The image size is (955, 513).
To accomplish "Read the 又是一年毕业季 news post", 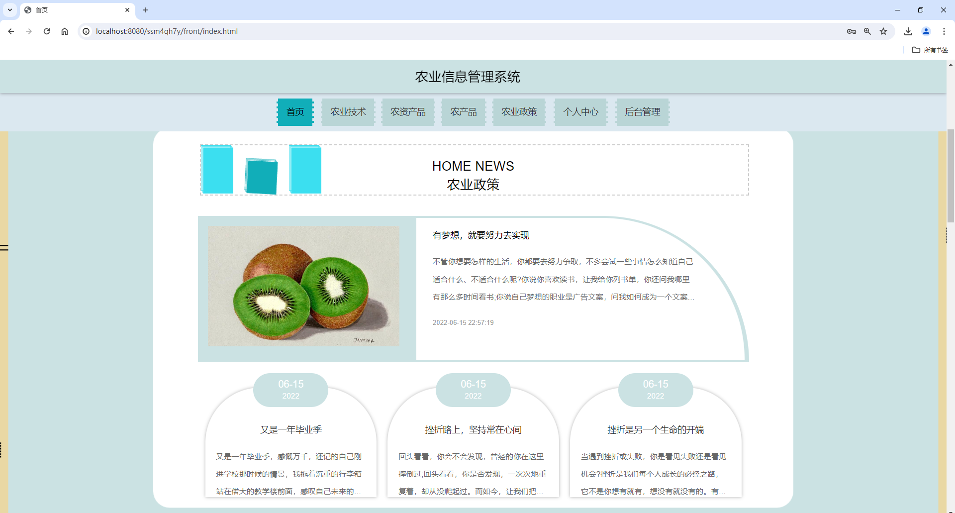I will [x=290, y=429].
